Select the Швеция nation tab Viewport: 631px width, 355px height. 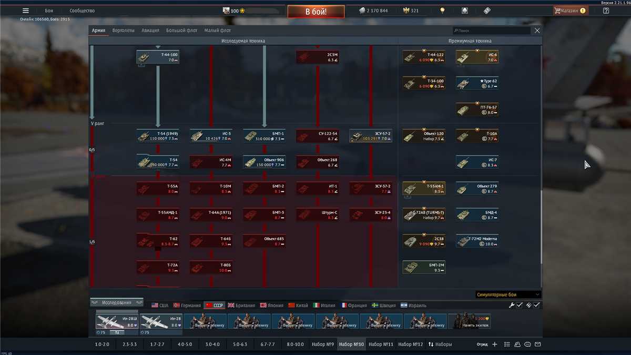pos(384,305)
